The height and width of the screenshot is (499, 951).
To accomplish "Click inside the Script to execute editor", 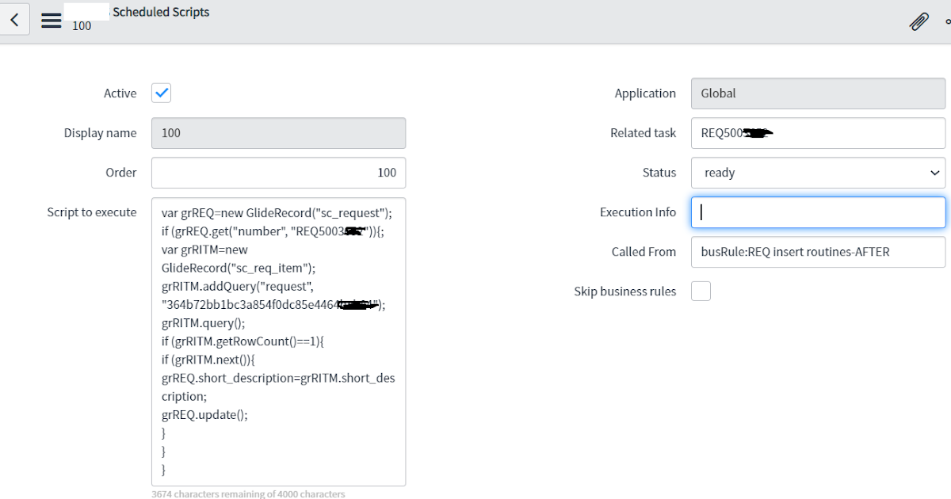I will tap(277, 341).
